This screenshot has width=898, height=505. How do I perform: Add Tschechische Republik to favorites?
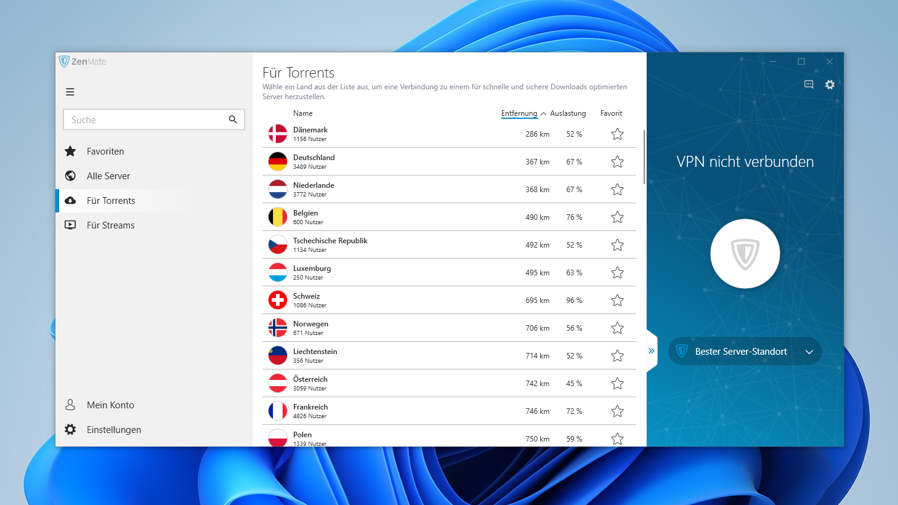coord(617,244)
